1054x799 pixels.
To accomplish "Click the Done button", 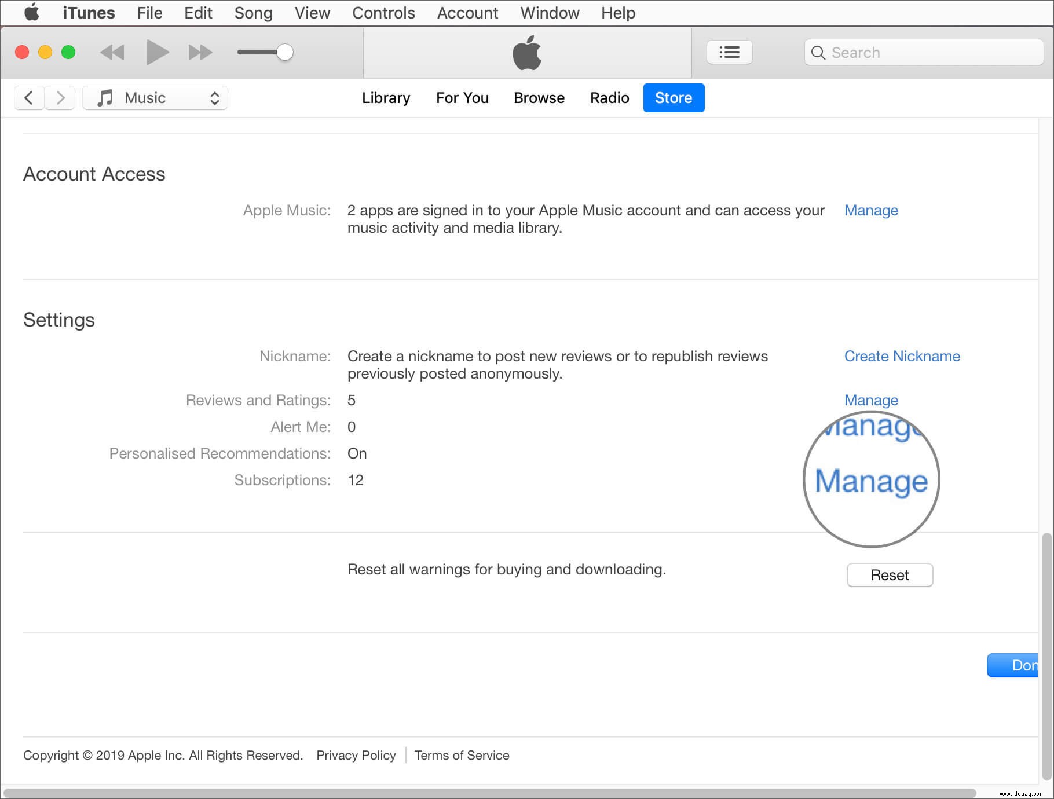I will click(x=1013, y=665).
